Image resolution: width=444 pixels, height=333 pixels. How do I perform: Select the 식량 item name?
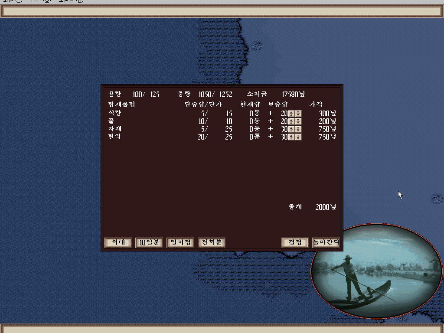click(x=114, y=113)
